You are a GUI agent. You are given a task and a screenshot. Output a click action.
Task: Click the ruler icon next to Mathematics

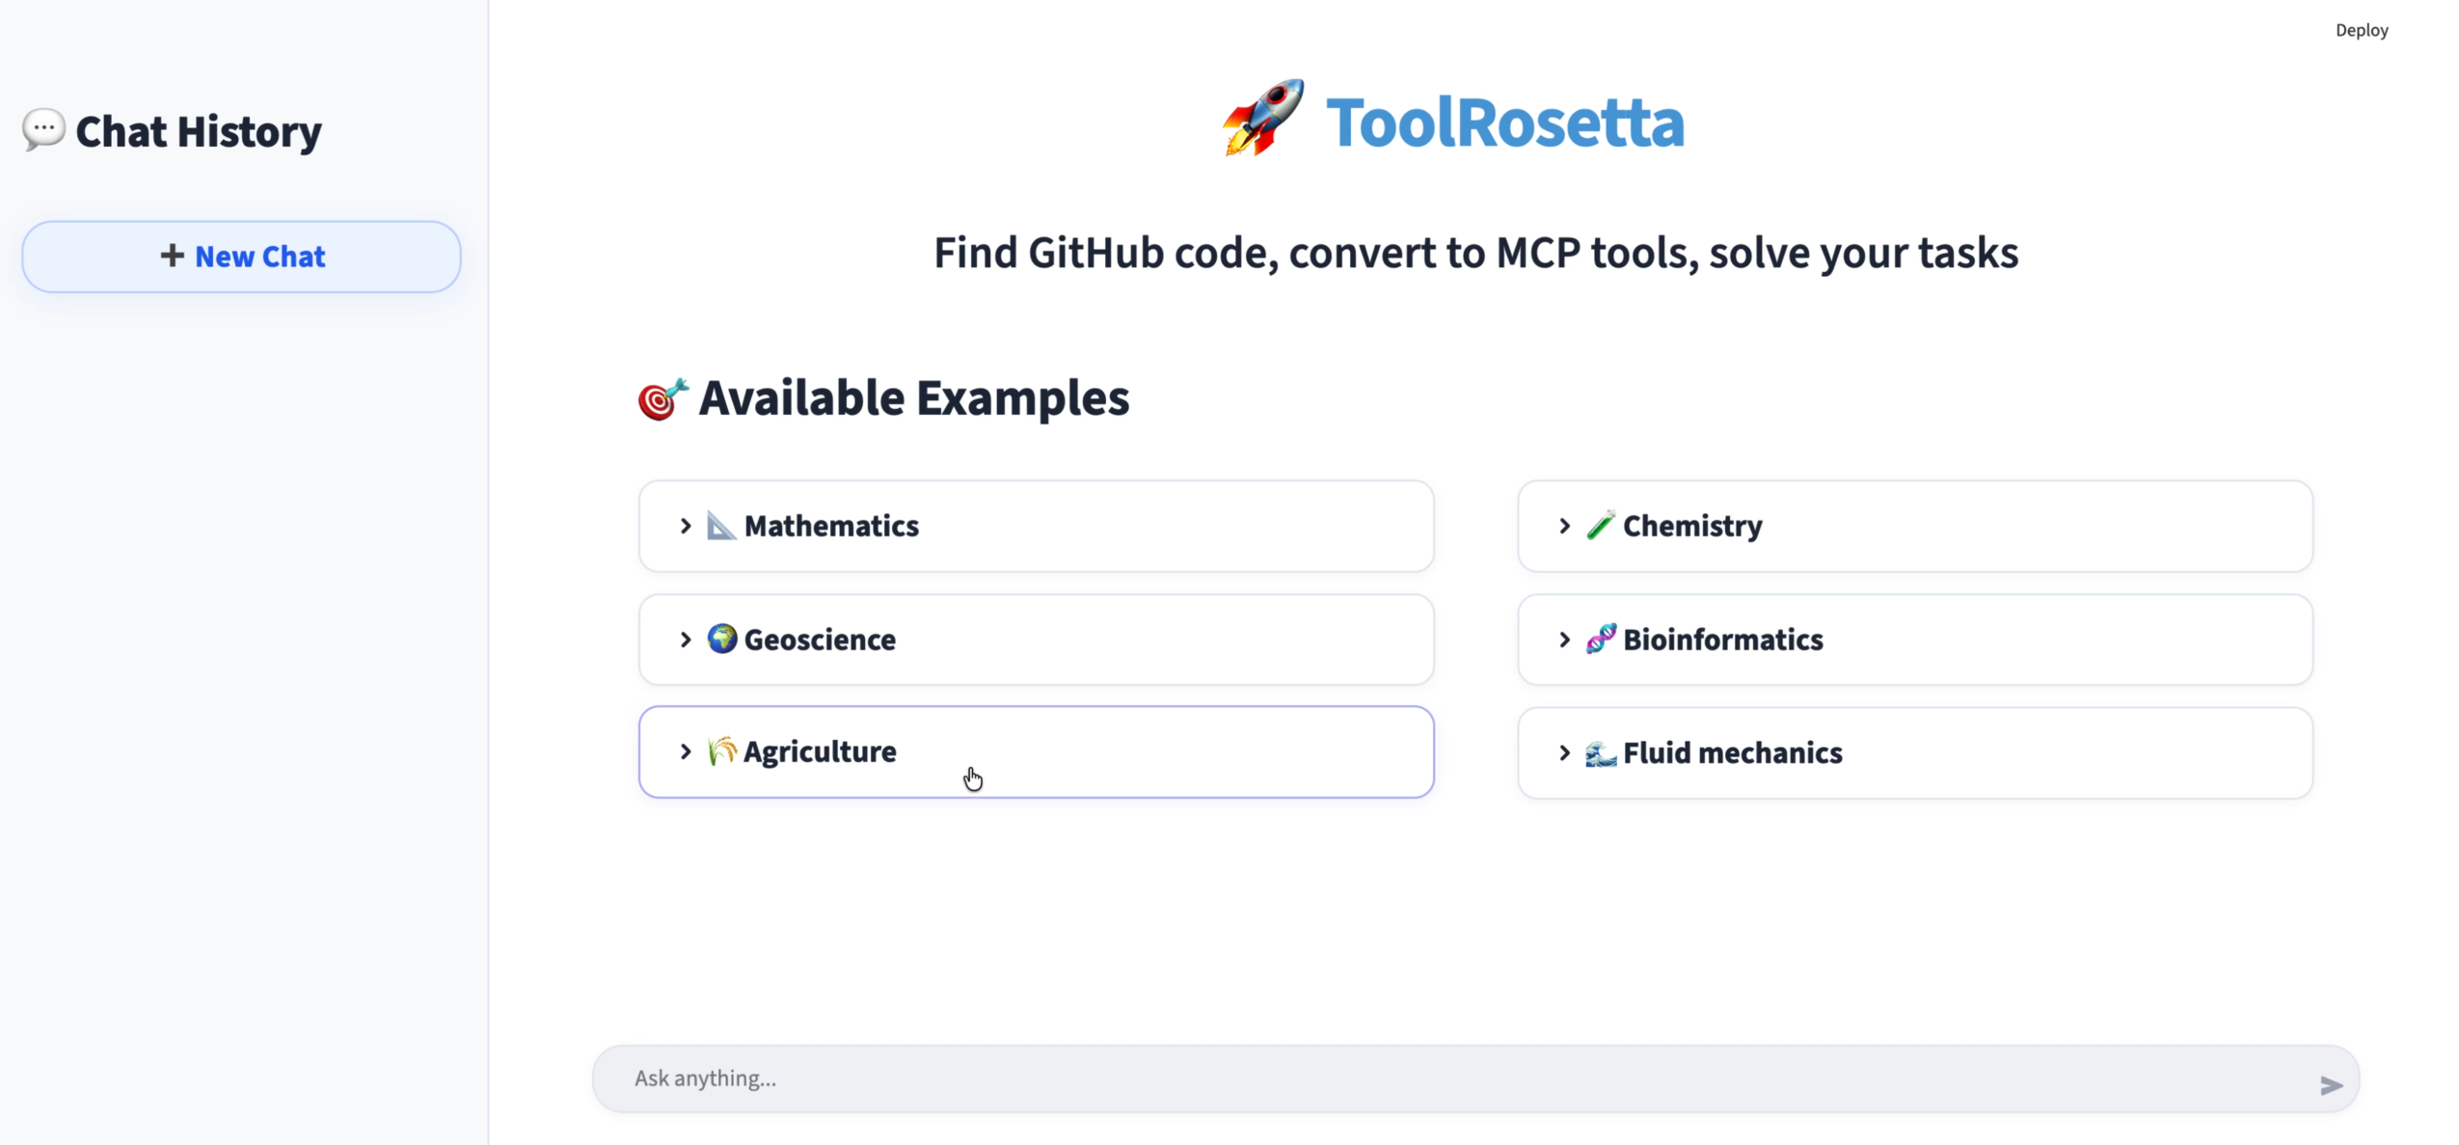click(x=721, y=526)
